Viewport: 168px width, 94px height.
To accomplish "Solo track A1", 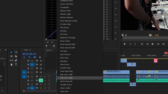I will coord(45,77).
